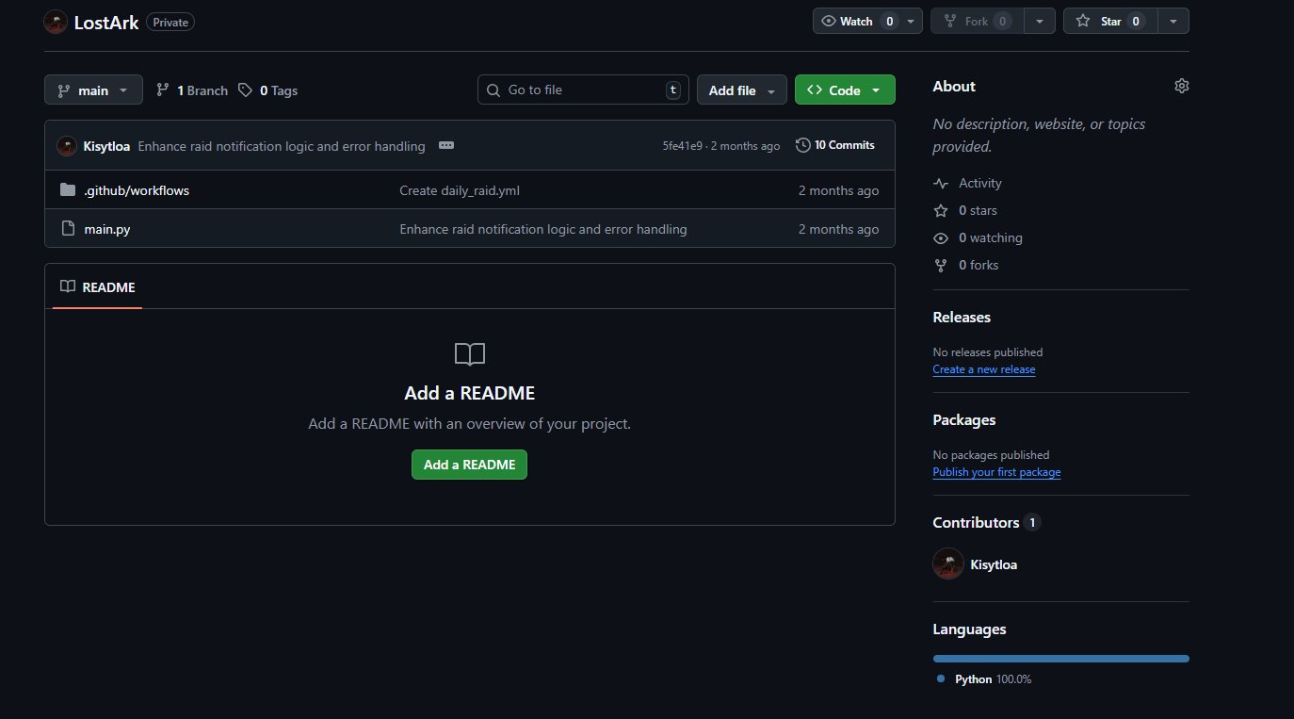
Task: Star the LostArk repository
Action: [1110, 21]
